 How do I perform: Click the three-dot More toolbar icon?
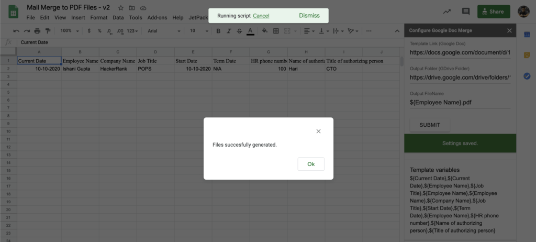[x=368, y=31]
